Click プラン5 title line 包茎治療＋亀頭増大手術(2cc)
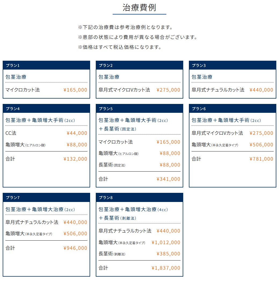This screenshot has height=282, width=279. click(x=133, y=120)
